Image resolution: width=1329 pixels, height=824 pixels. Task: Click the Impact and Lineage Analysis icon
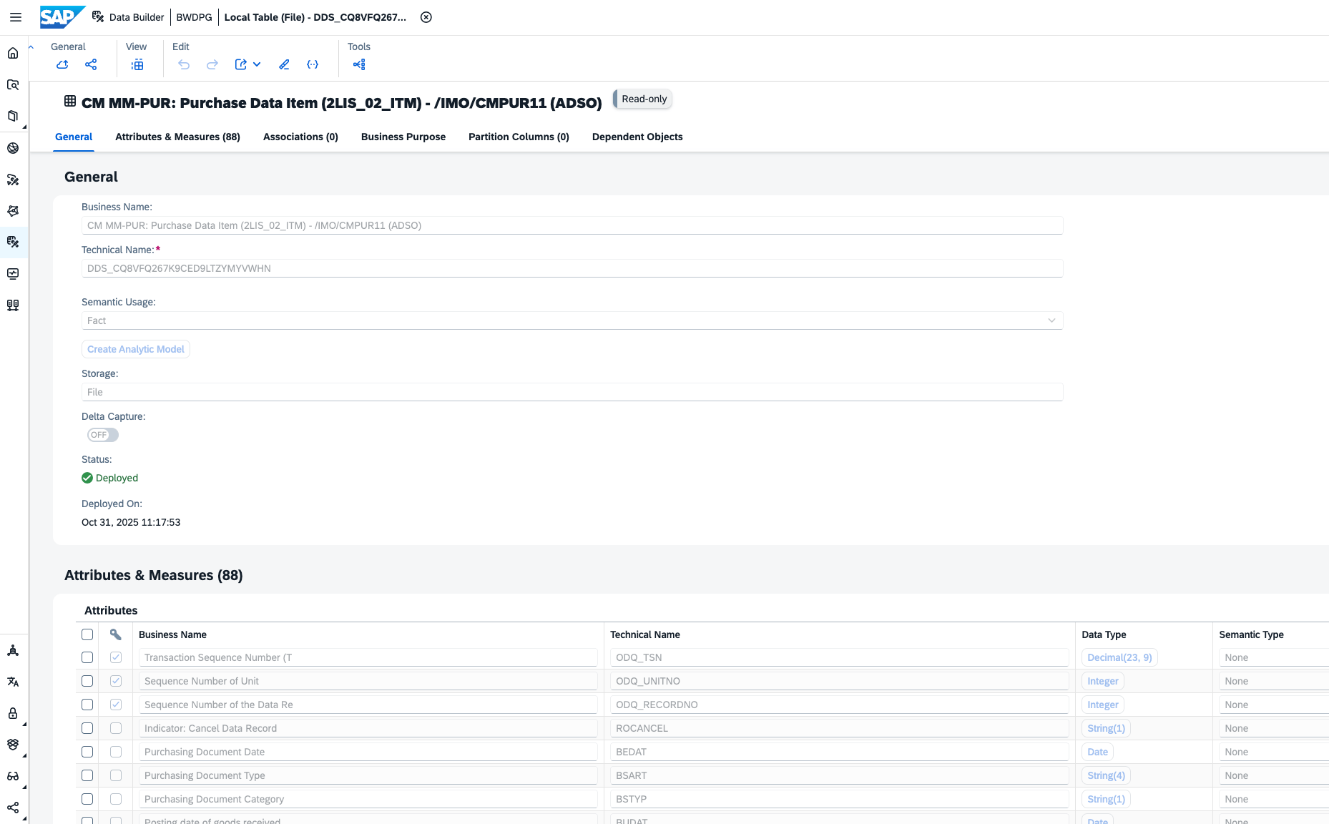(x=359, y=64)
